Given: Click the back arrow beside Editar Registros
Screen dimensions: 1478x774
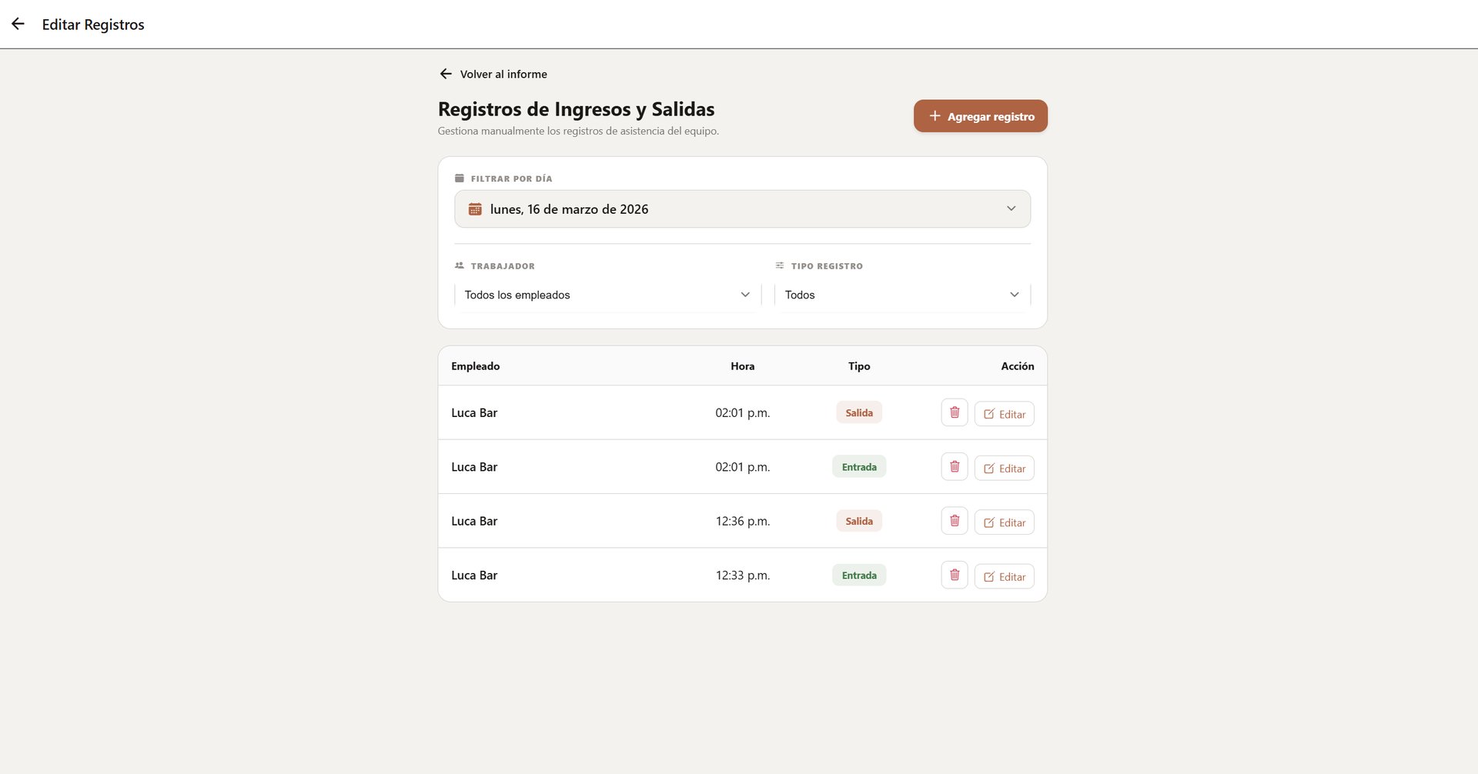Looking at the screenshot, I should (18, 24).
